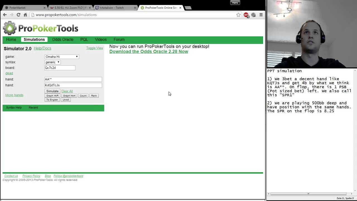Screen dimensions: 357x201
Task: Open Syntax Help tab
Action: 14,107
